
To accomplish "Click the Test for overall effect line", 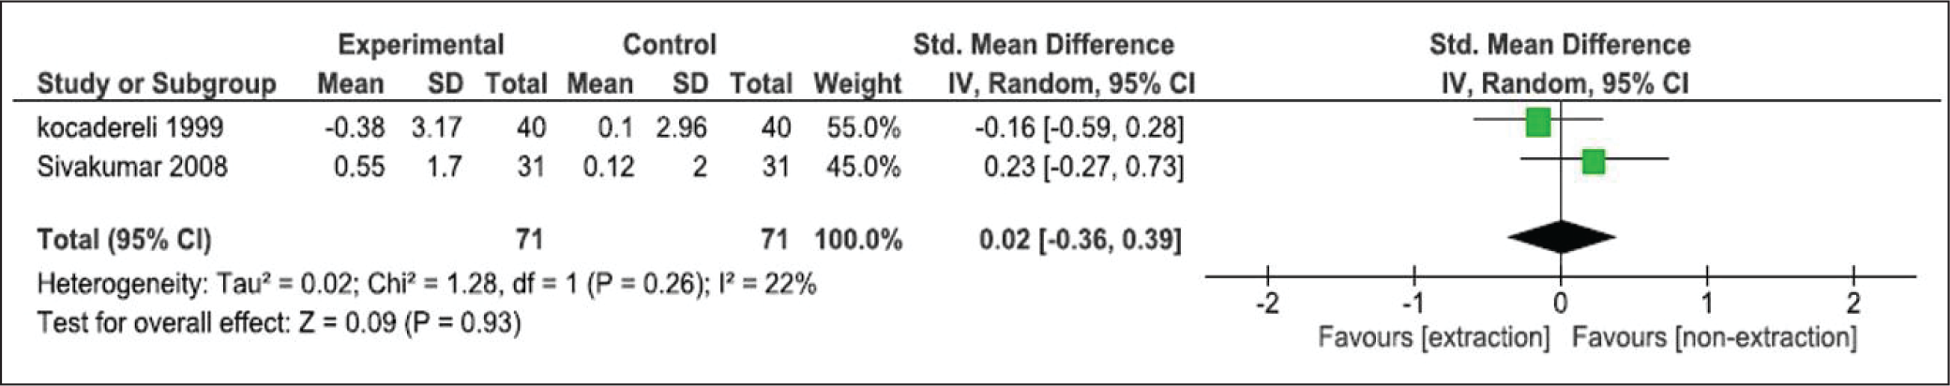I will (x=279, y=323).
